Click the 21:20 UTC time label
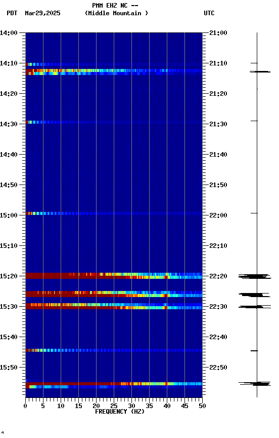 218,94
